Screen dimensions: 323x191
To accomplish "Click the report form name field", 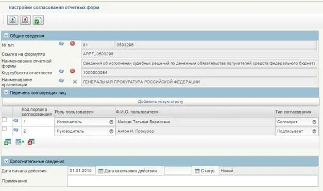I will pos(199,63).
